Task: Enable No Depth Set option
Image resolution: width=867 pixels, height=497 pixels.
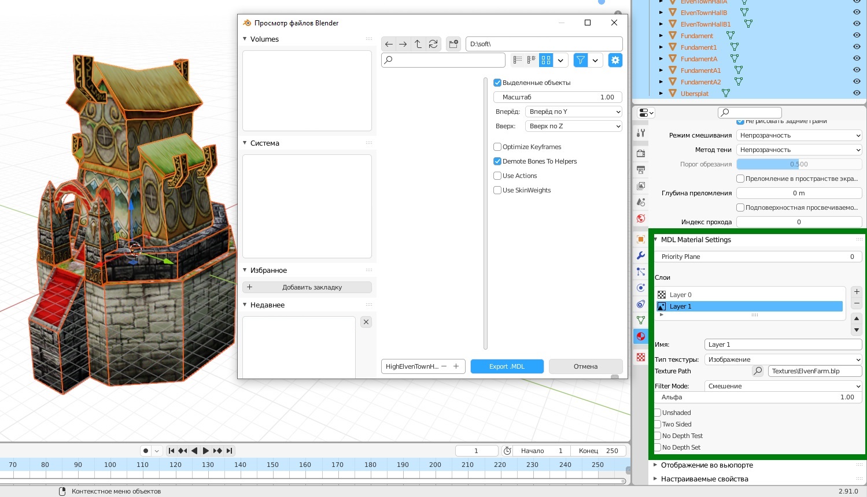Action: pos(658,447)
